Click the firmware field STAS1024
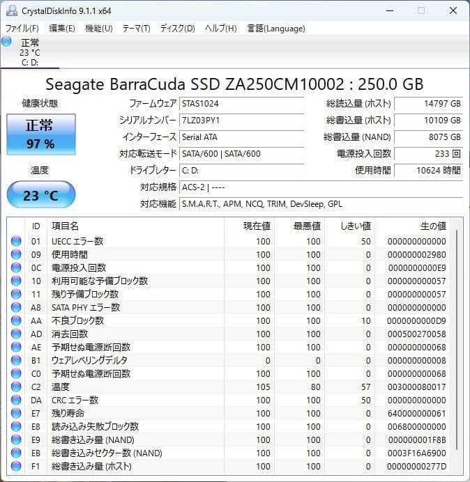This screenshot has height=482, width=470. (241, 104)
